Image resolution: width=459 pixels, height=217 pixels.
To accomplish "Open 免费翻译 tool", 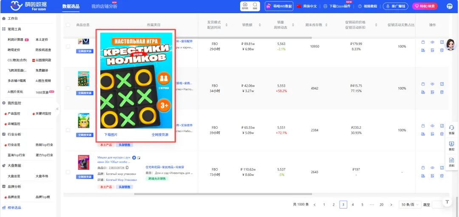I will [42, 70].
